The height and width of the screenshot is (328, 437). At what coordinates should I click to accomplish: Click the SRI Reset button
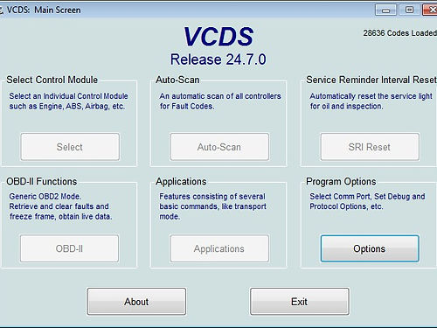pos(370,147)
